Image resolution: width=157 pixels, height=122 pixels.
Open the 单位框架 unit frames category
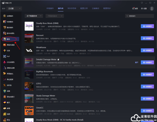click(x=8, y=79)
